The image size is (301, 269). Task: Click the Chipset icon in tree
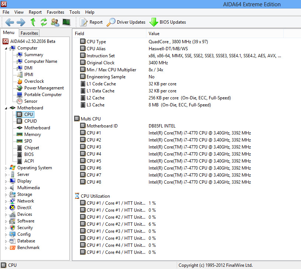click(20, 148)
